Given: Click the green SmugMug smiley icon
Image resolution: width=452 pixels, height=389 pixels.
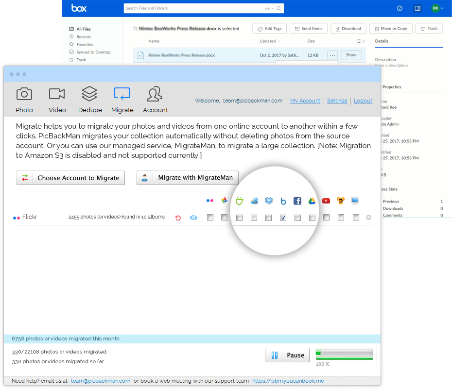Looking at the screenshot, I should coord(239,201).
